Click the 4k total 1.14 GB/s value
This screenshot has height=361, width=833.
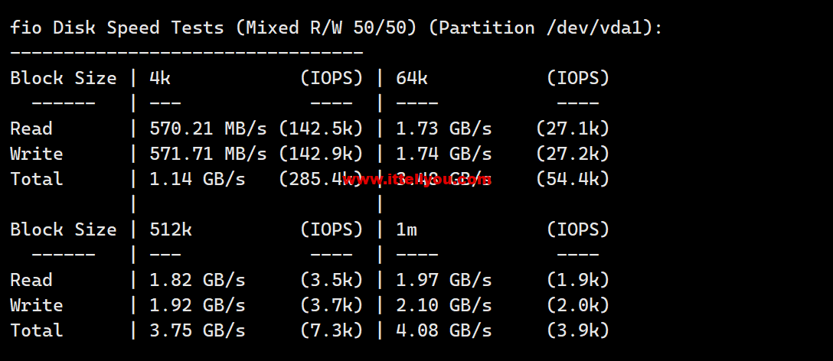tap(197, 179)
